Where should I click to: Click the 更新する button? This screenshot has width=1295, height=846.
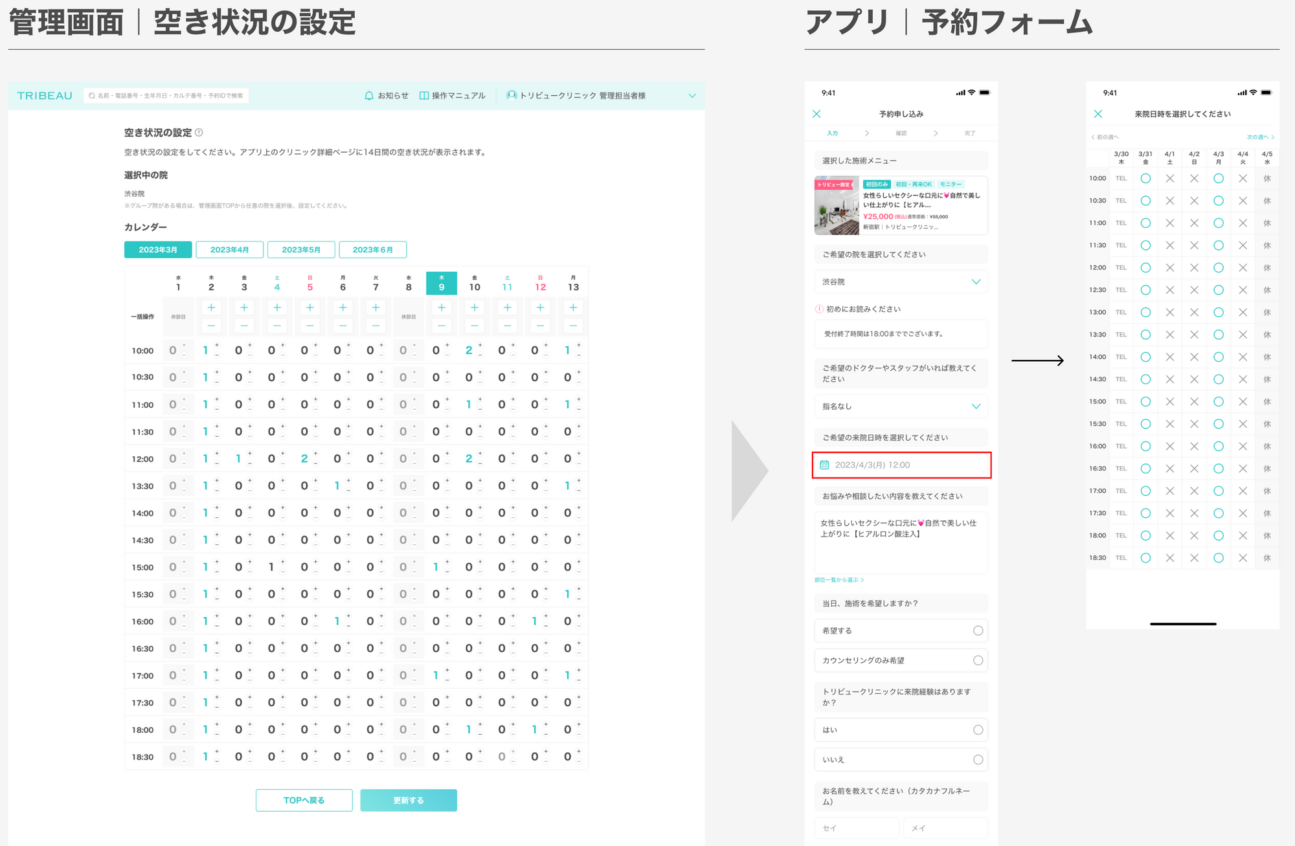[409, 800]
